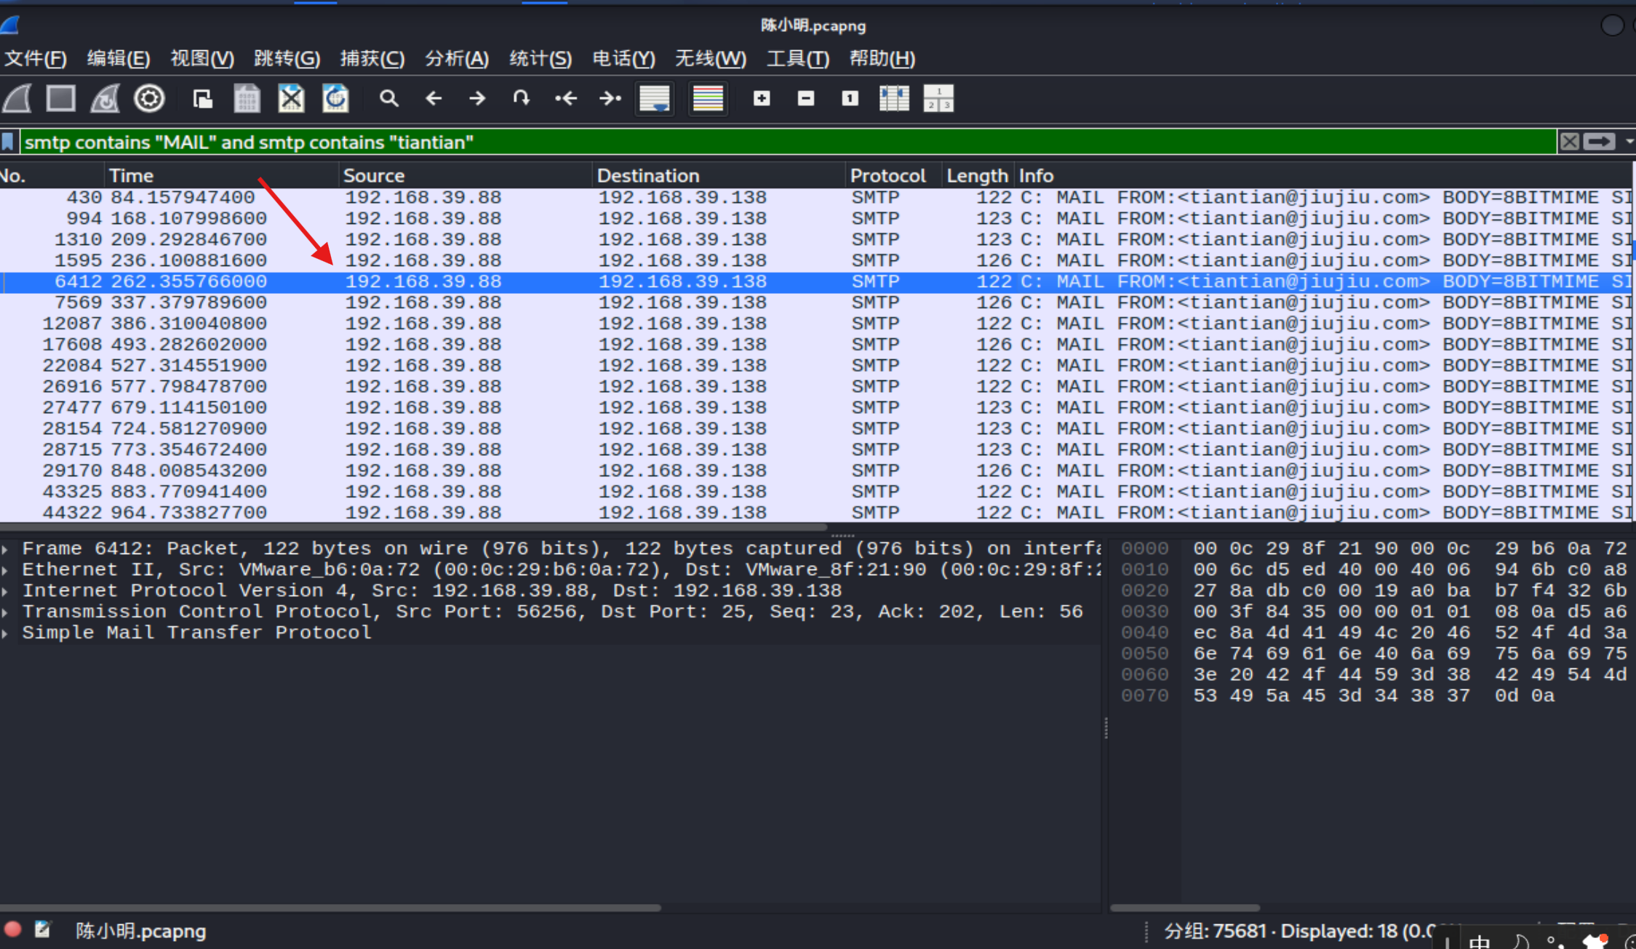1636x949 pixels.
Task: Open capture options gear icon
Action: pyautogui.click(x=149, y=98)
